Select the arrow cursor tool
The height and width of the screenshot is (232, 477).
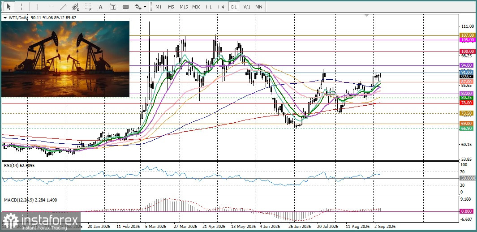[x=9, y=7]
